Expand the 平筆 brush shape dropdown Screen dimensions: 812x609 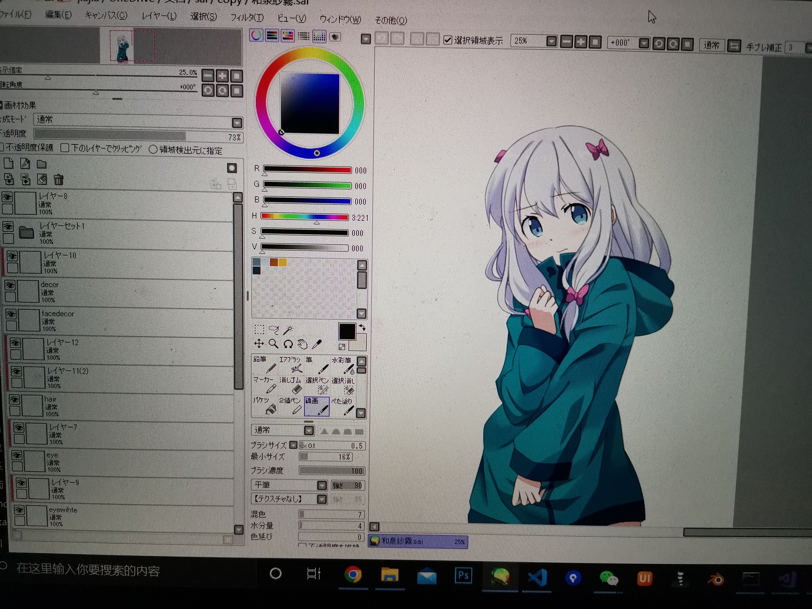pos(322,485)
